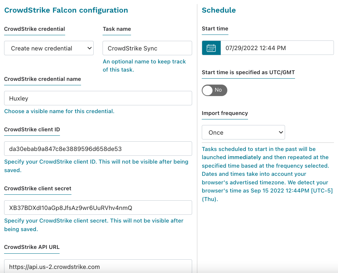
Task: Select a different option under CrowdStrike credential
Action: tap(48, 48)
